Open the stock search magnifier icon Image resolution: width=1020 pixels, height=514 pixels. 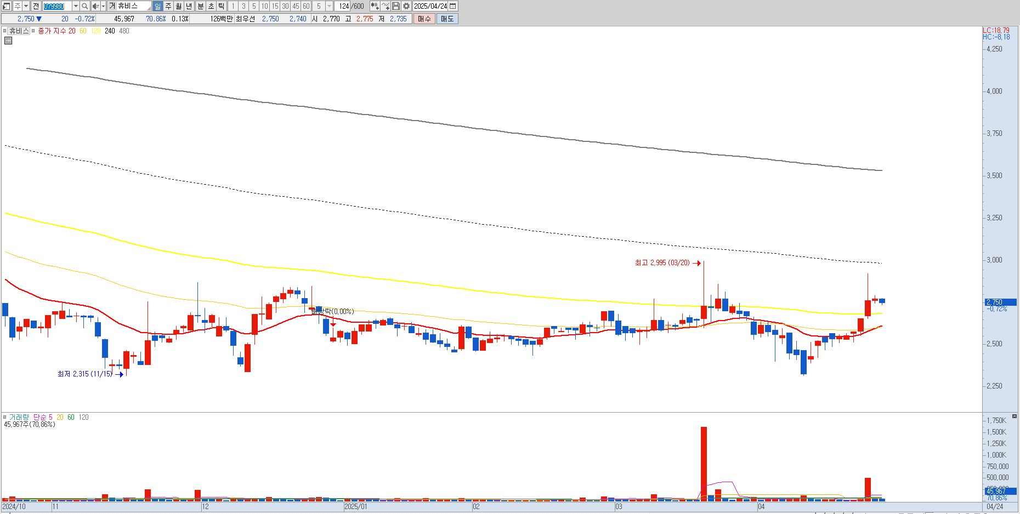85,6
